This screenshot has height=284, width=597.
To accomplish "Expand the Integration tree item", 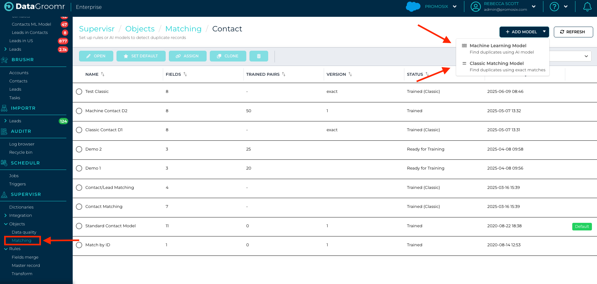I will (x=5, y=215).
